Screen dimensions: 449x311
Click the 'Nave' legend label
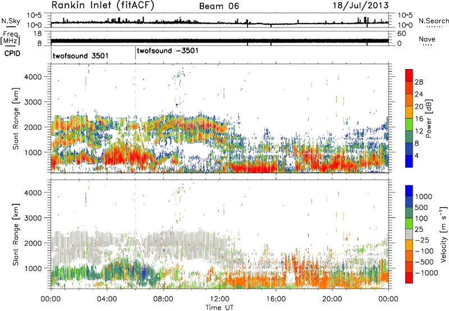click(x=427, y=39)
